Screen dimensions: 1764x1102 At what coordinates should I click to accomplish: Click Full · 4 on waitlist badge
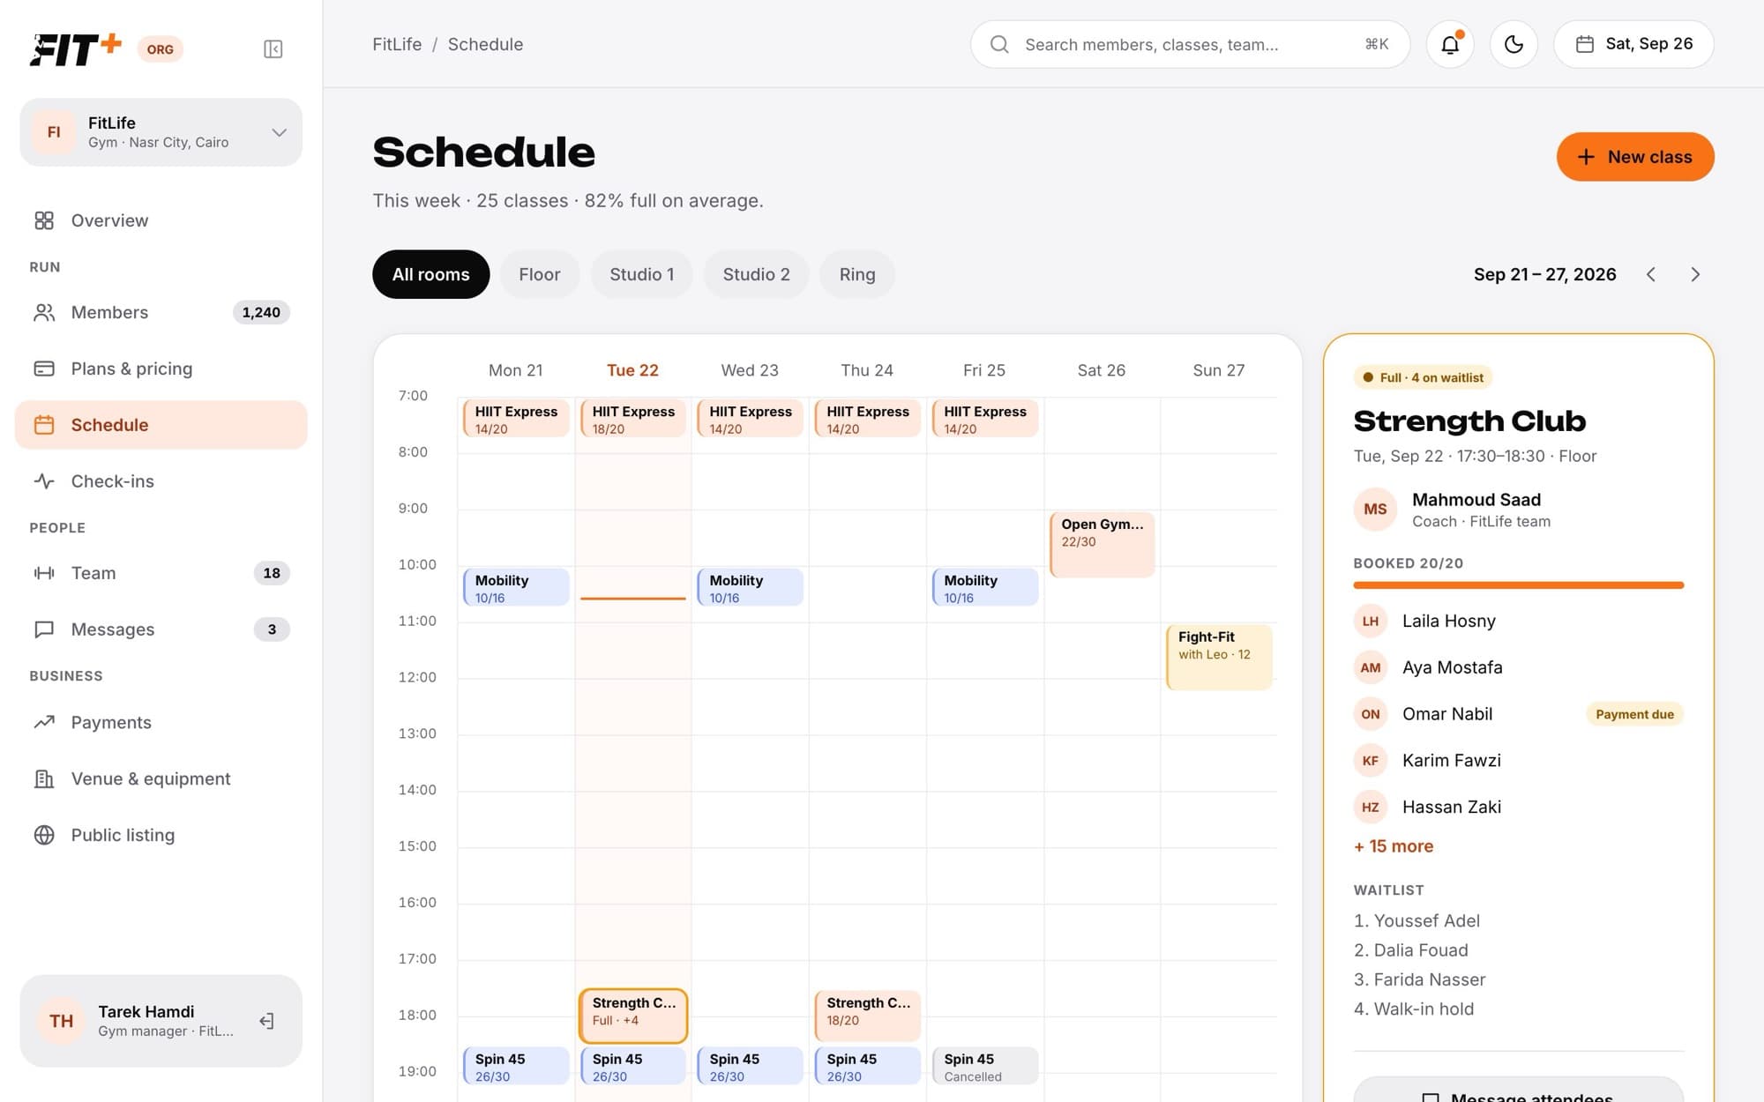tap(1423, 377)
